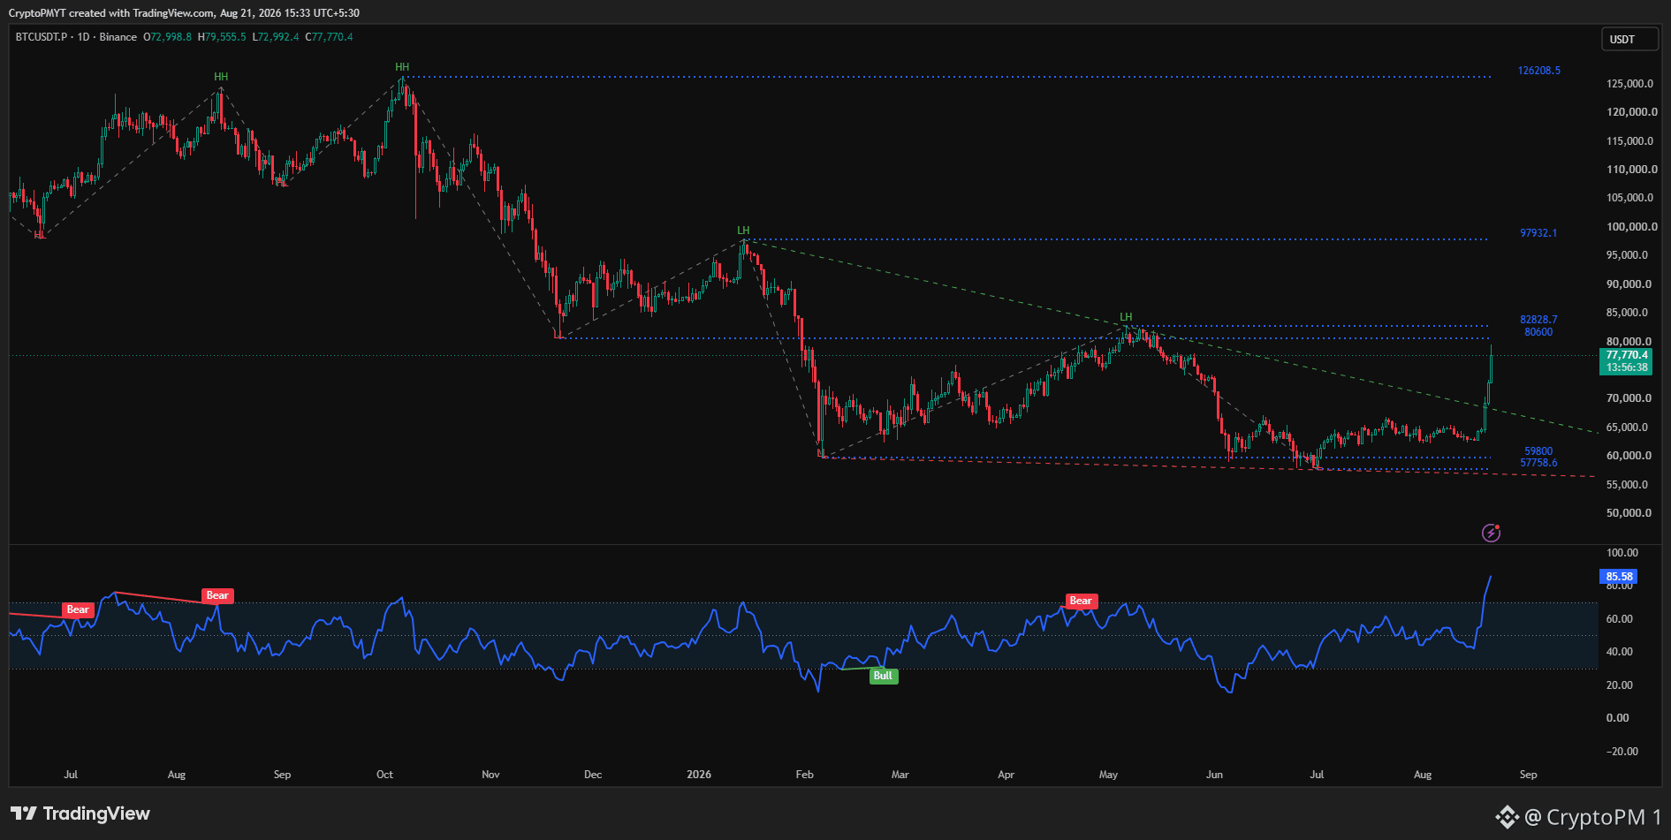Click the Mar marker on time axis
This screenshot has height=840, width=1671.
tap(900, 775)
